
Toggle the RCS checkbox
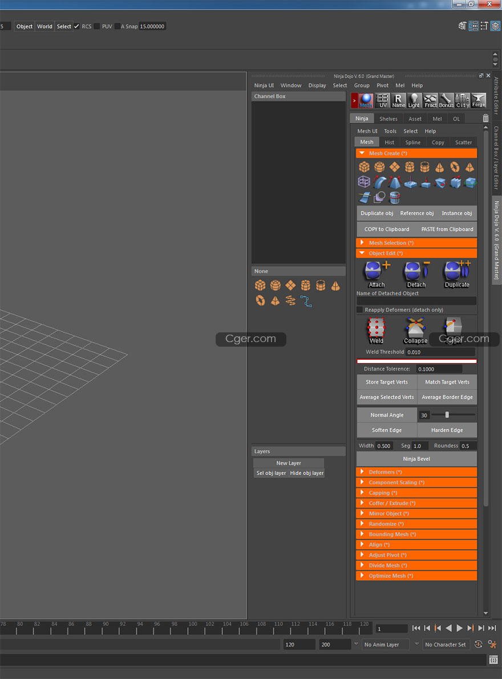click(x=76, y=26)
